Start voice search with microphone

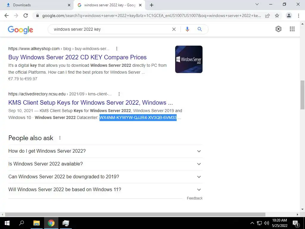tap(187, 29)
